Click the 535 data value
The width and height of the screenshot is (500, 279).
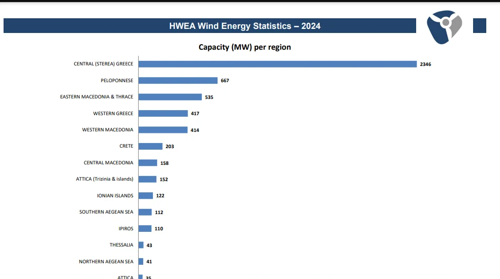[x=209, y=97]
